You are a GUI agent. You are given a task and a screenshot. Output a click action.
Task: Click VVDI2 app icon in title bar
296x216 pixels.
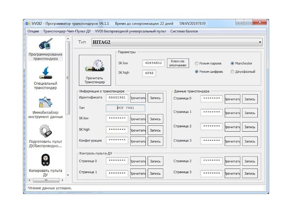pos(28,24)
